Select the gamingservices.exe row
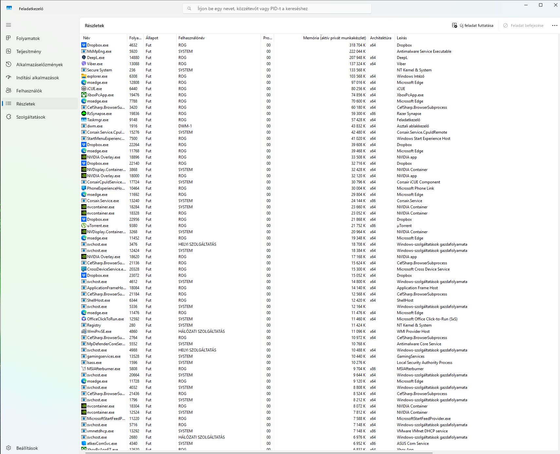Viewport: 560px width, 454px height. (319, 356)
